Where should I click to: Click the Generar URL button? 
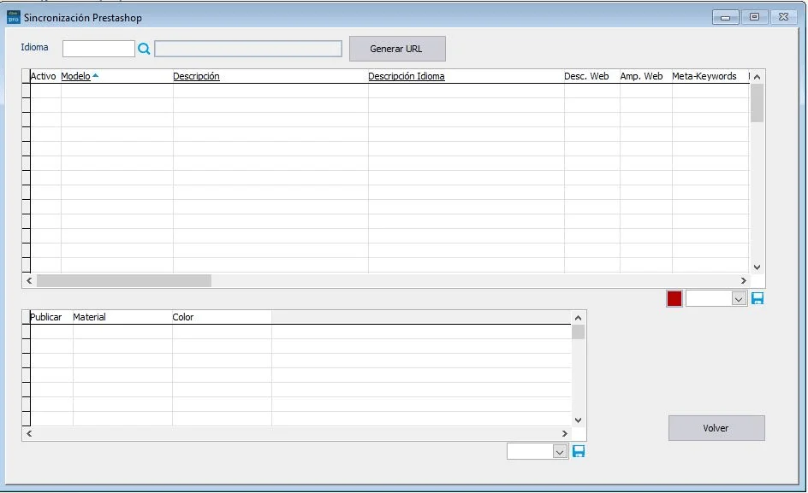click(397, 49)
